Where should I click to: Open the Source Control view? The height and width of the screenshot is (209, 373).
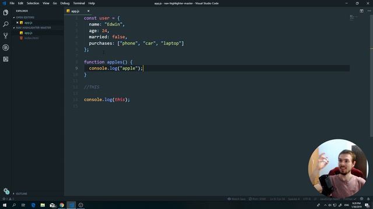(6, 36)
